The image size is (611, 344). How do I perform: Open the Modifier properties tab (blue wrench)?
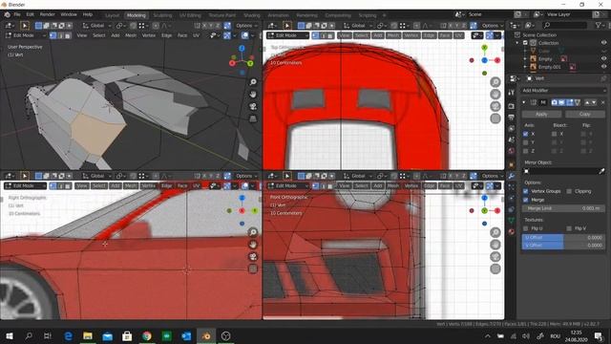pos(512,176)
